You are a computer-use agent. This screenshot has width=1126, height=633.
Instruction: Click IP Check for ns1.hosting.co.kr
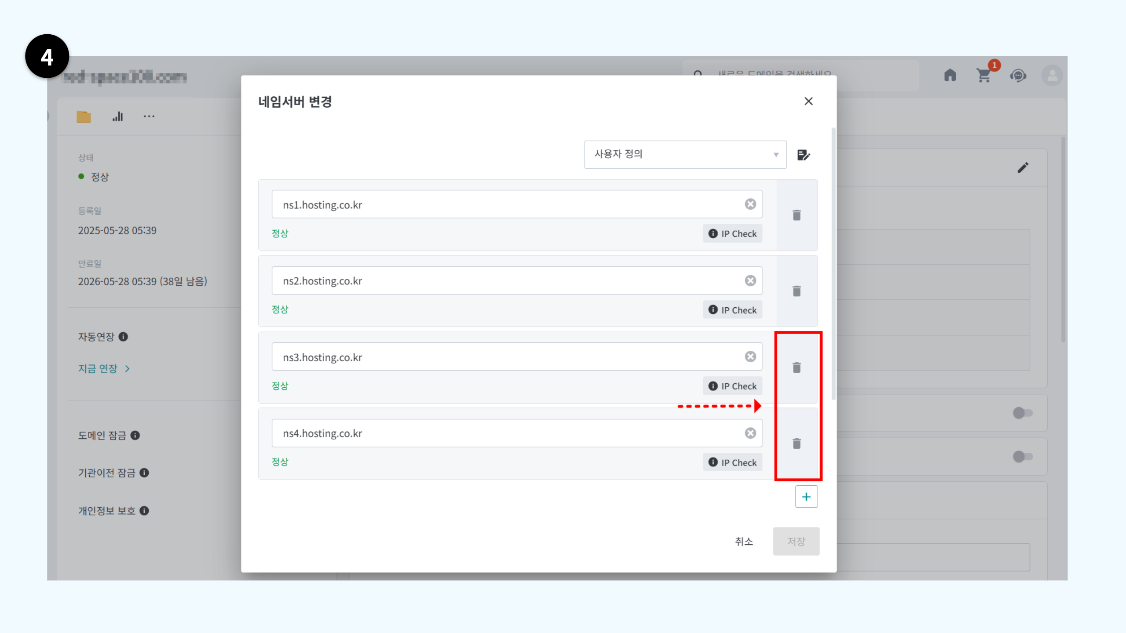(x=732, y=233)
